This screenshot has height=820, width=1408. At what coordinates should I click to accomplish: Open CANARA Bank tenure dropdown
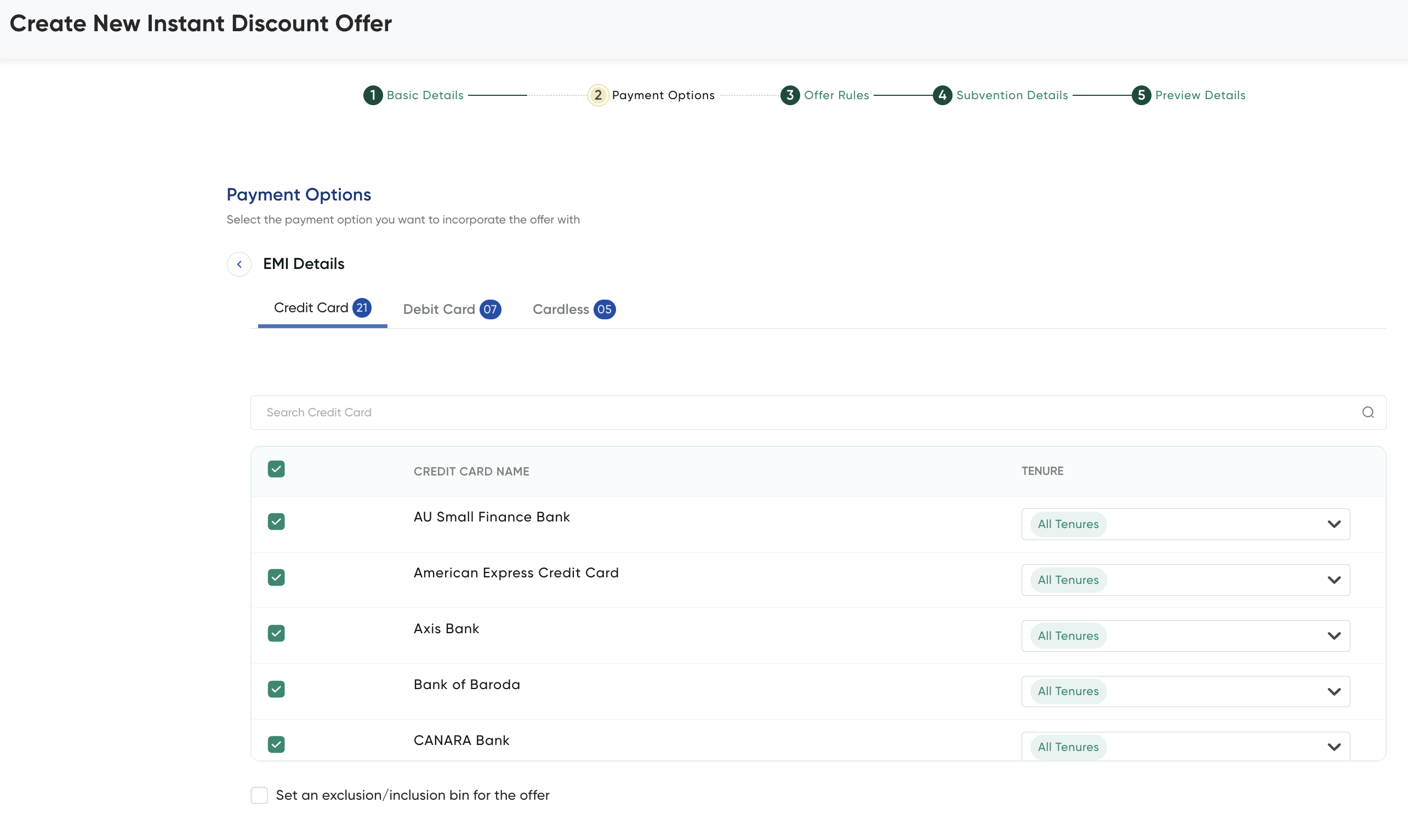point(1333,747)
